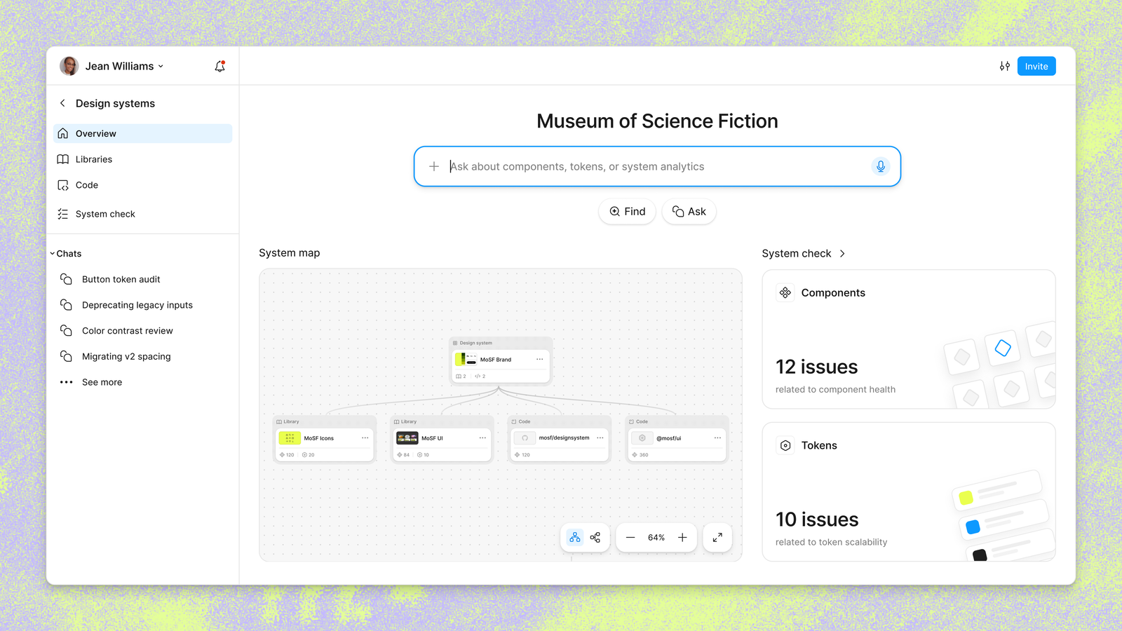Image resolution: width=1122 pixels, height=631 pixels.
Task: Click the Invite button
Action: 1036,66
